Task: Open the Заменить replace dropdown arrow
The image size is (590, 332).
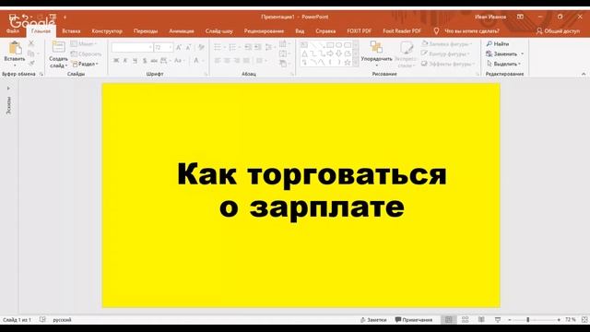Action: (523, 53)
